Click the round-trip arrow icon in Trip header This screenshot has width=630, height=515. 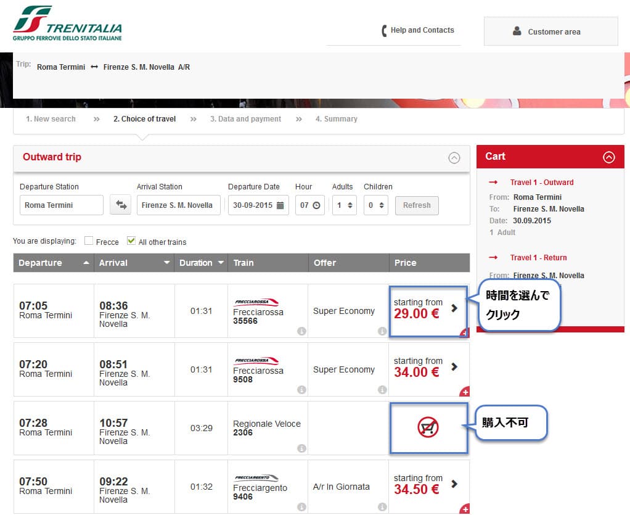click(x=94, y=67)
